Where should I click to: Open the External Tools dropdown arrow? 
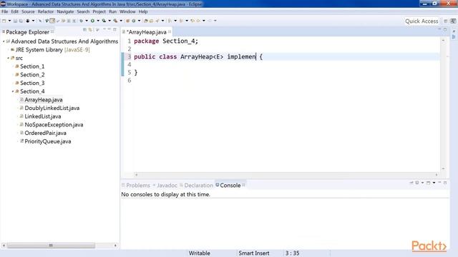(121, 21)
